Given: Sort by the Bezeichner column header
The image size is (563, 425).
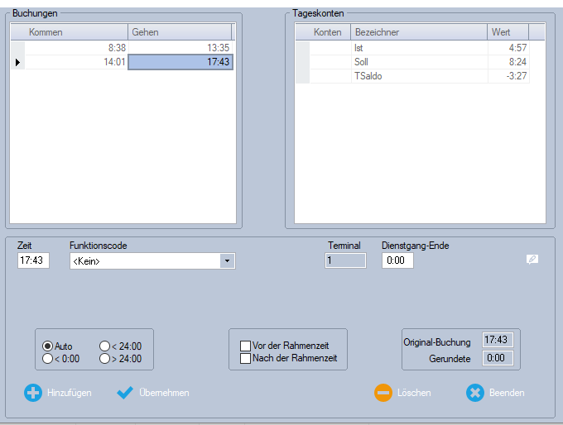Looking at the screenshot, I should (417, 32).
